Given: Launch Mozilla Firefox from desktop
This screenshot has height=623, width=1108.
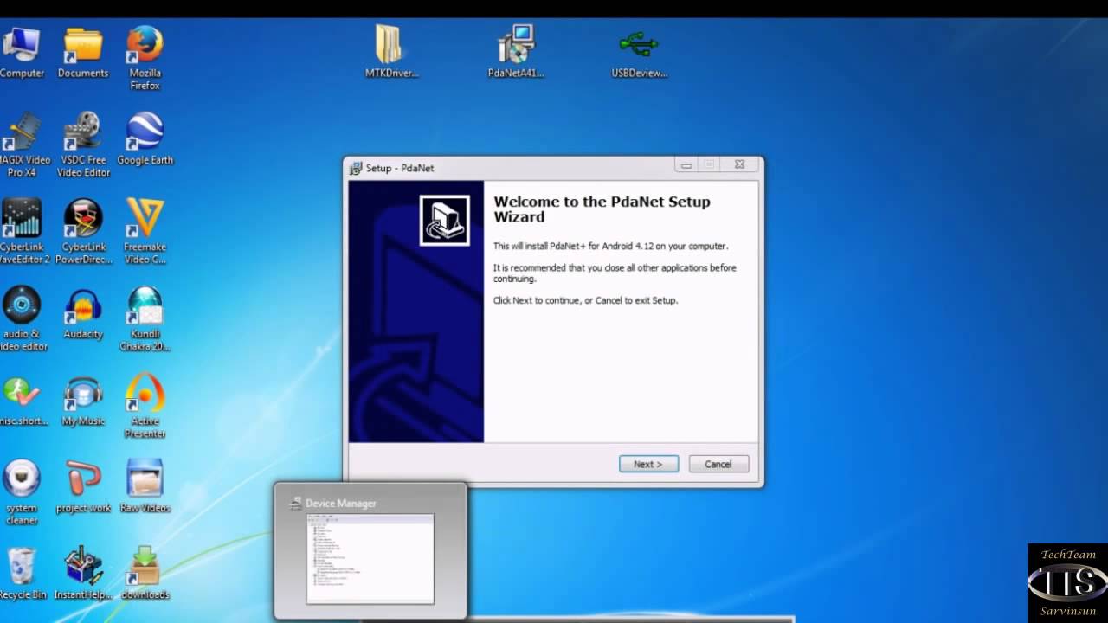Looking at the screenshot, I should click(145, 58).
